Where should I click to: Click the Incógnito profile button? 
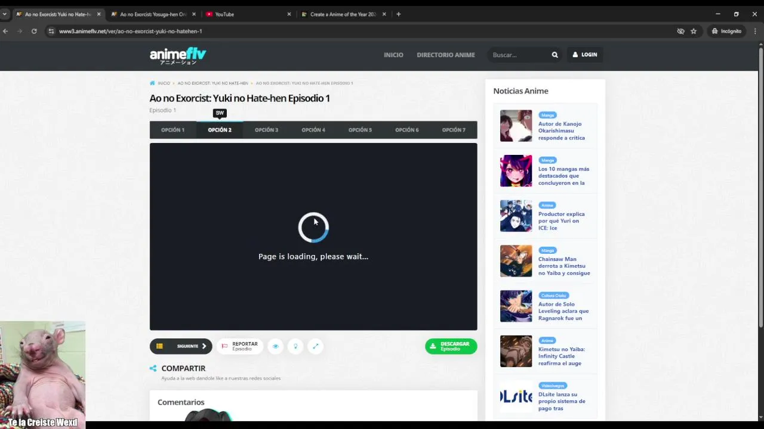coord(726,31)
